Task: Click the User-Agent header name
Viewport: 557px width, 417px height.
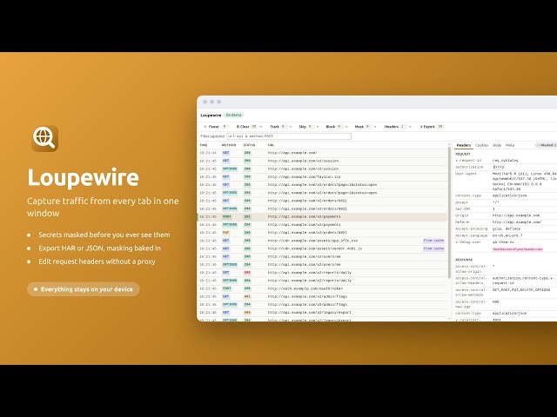Action: [466, 174]
